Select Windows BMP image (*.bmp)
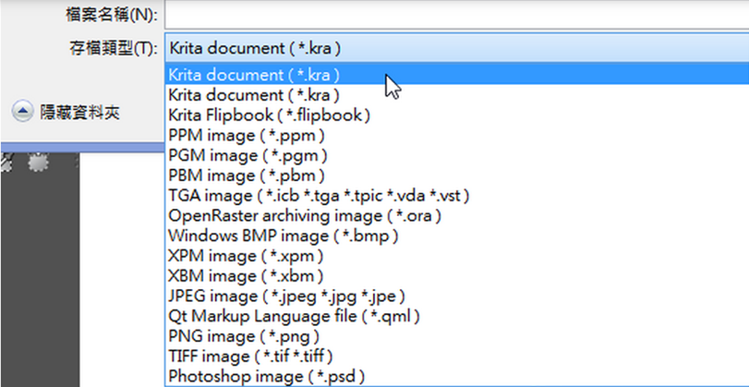This screenshot has height=387, width=749. [456, 236]
